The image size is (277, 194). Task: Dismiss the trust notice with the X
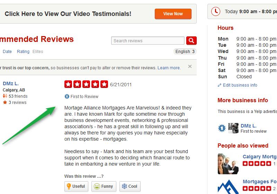click(190, 67)
